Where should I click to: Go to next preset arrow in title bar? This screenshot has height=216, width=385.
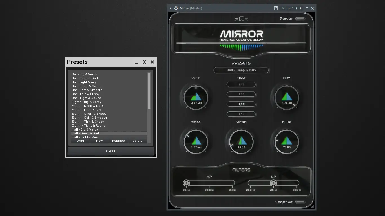[x=301, y=8]
